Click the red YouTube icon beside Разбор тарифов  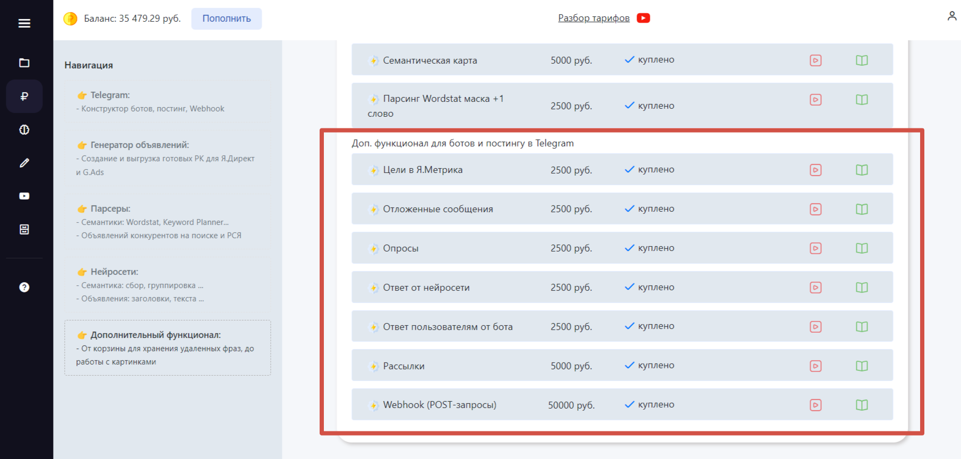643,18
